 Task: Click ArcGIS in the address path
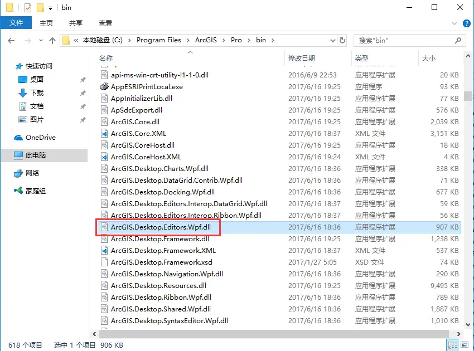(x=206, y=40)
